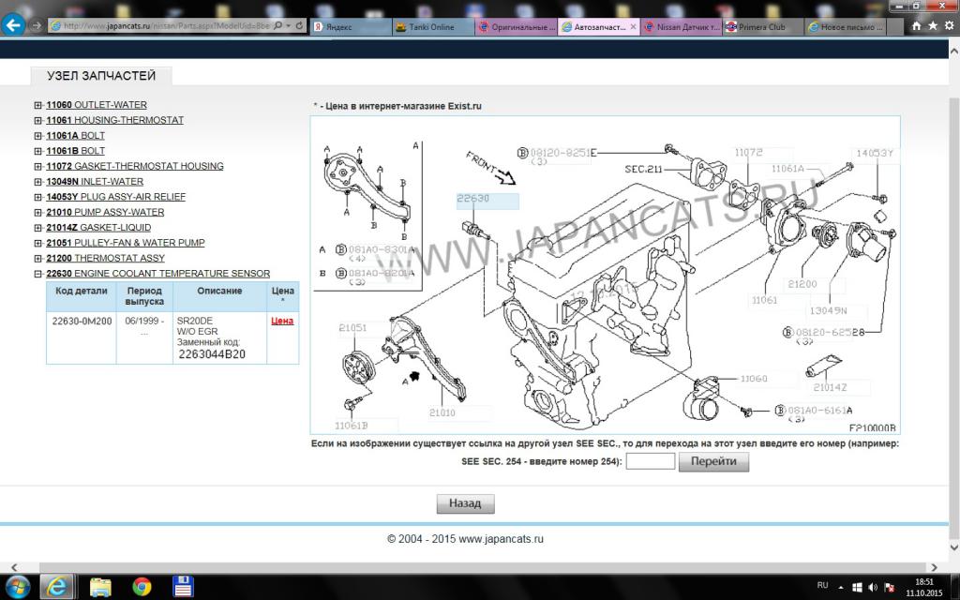Screen dimensions: 960x600
Task: Click Internet Explorer icon in the taskbar
Action: (x=57, y=587)
